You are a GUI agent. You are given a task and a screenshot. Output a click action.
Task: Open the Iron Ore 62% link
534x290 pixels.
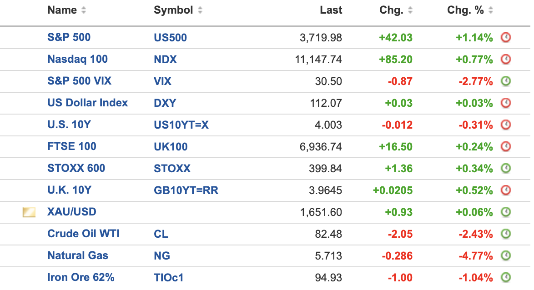point(81,277)
